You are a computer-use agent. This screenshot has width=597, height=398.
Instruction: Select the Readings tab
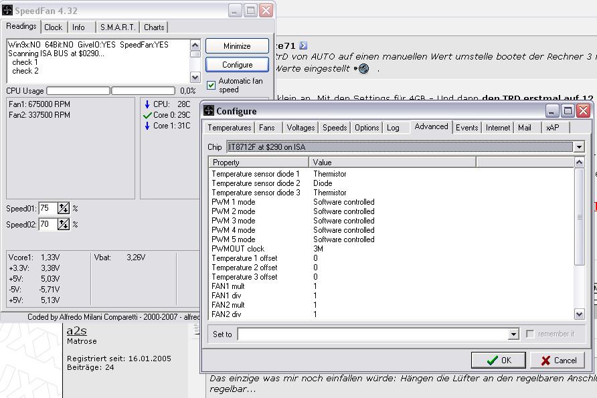point(21,26)
